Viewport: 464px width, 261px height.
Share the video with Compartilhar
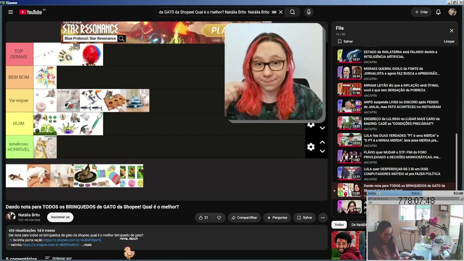[244, 217]
